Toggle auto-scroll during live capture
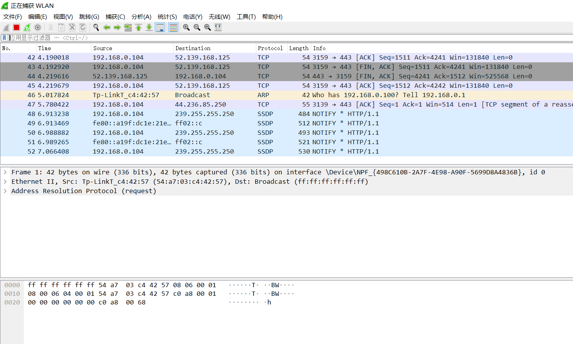The width and height of the screenshot is (573, 344). coord(160,27)
